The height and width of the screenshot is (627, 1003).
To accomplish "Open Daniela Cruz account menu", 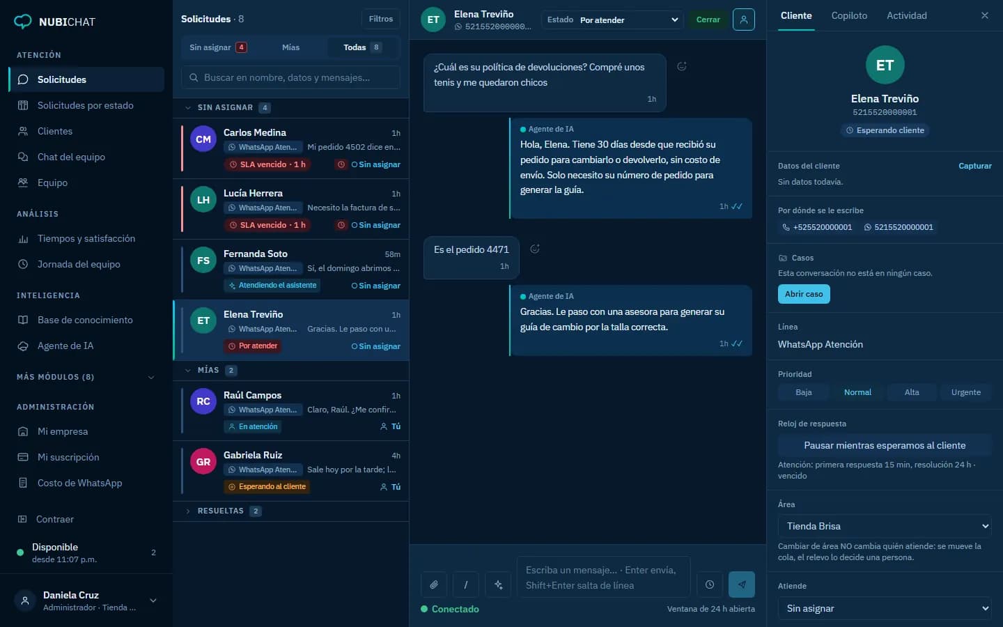I will click(x=86, y=601).
